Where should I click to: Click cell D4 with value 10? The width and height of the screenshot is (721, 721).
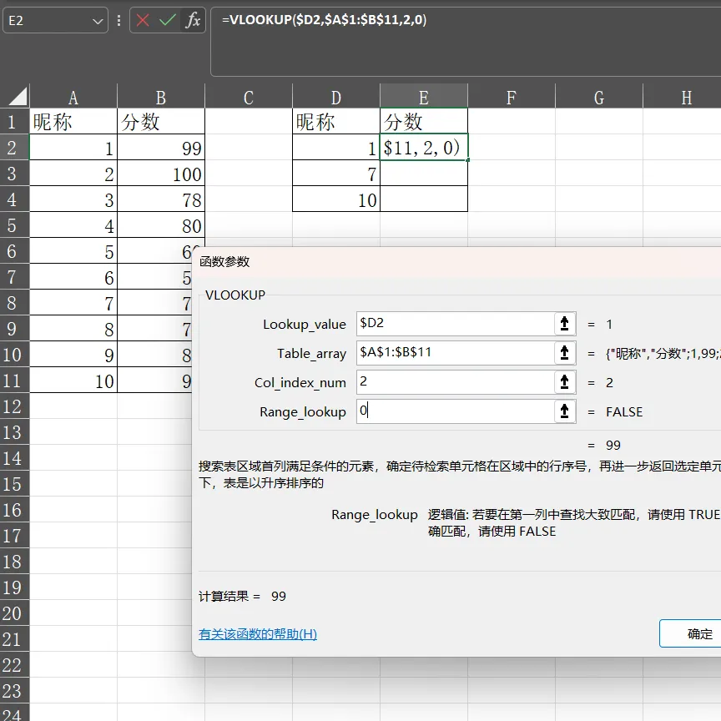[336, 199]
